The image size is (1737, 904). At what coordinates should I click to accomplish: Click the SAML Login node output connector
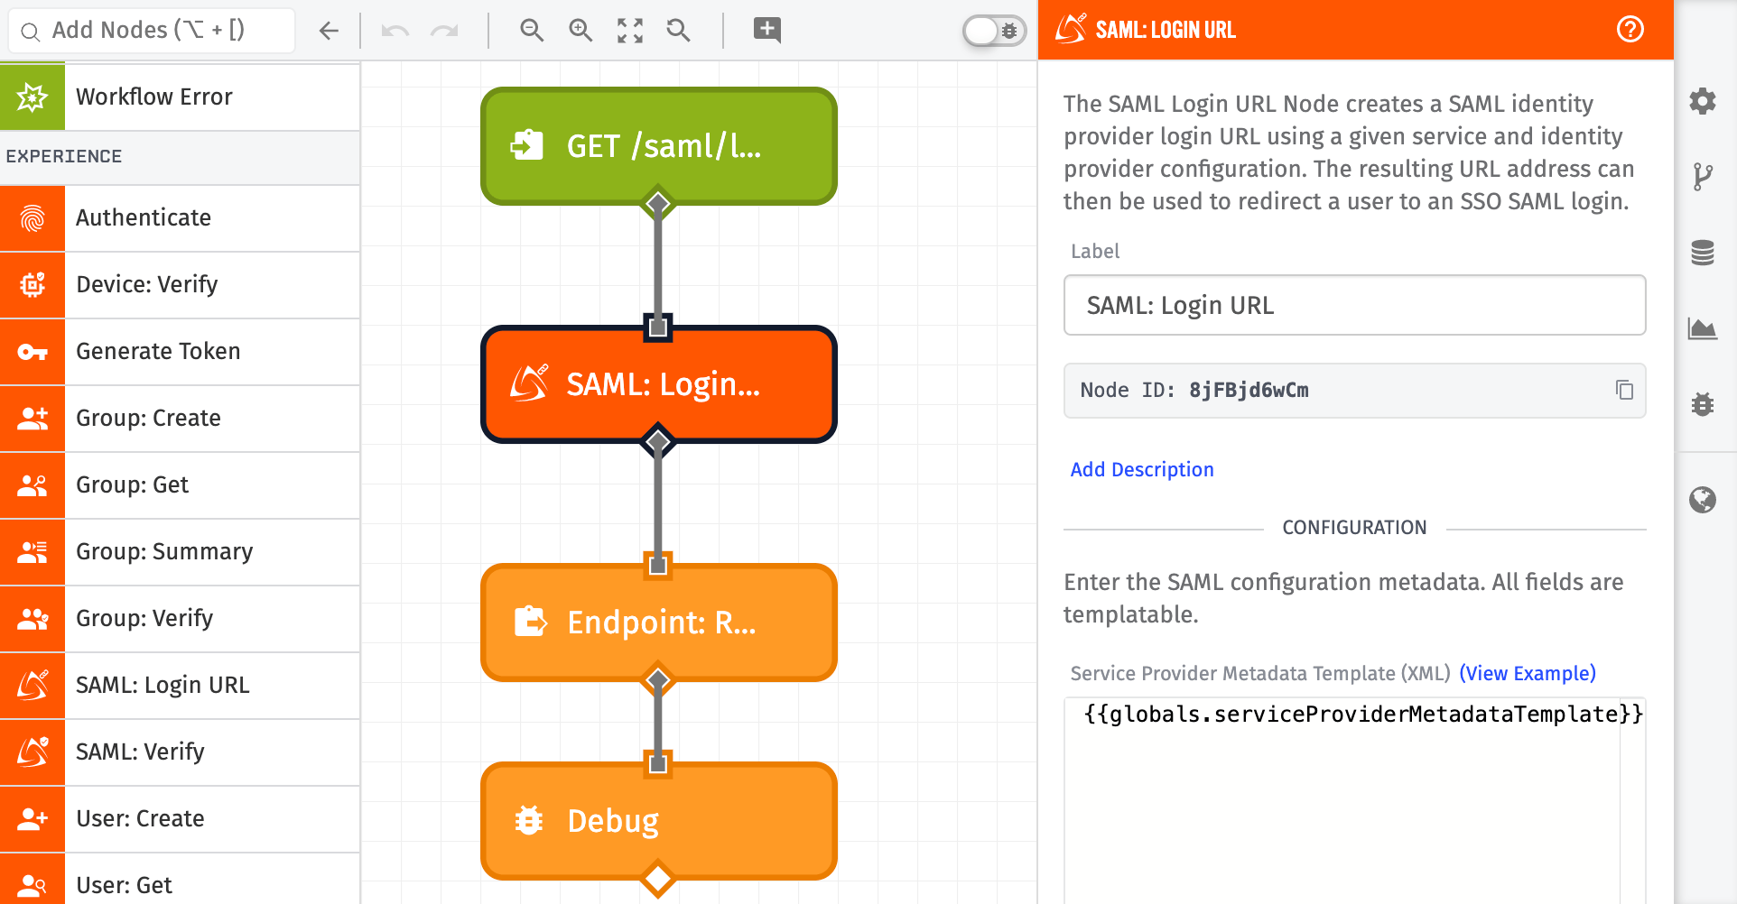(x=658, y=442)
